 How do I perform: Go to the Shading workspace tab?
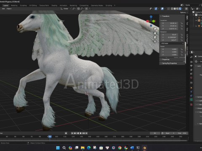point(54,5)
